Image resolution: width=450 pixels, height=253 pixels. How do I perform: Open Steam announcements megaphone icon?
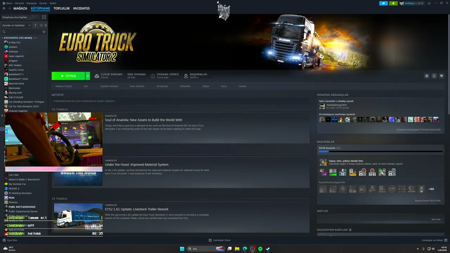point(384,3)
